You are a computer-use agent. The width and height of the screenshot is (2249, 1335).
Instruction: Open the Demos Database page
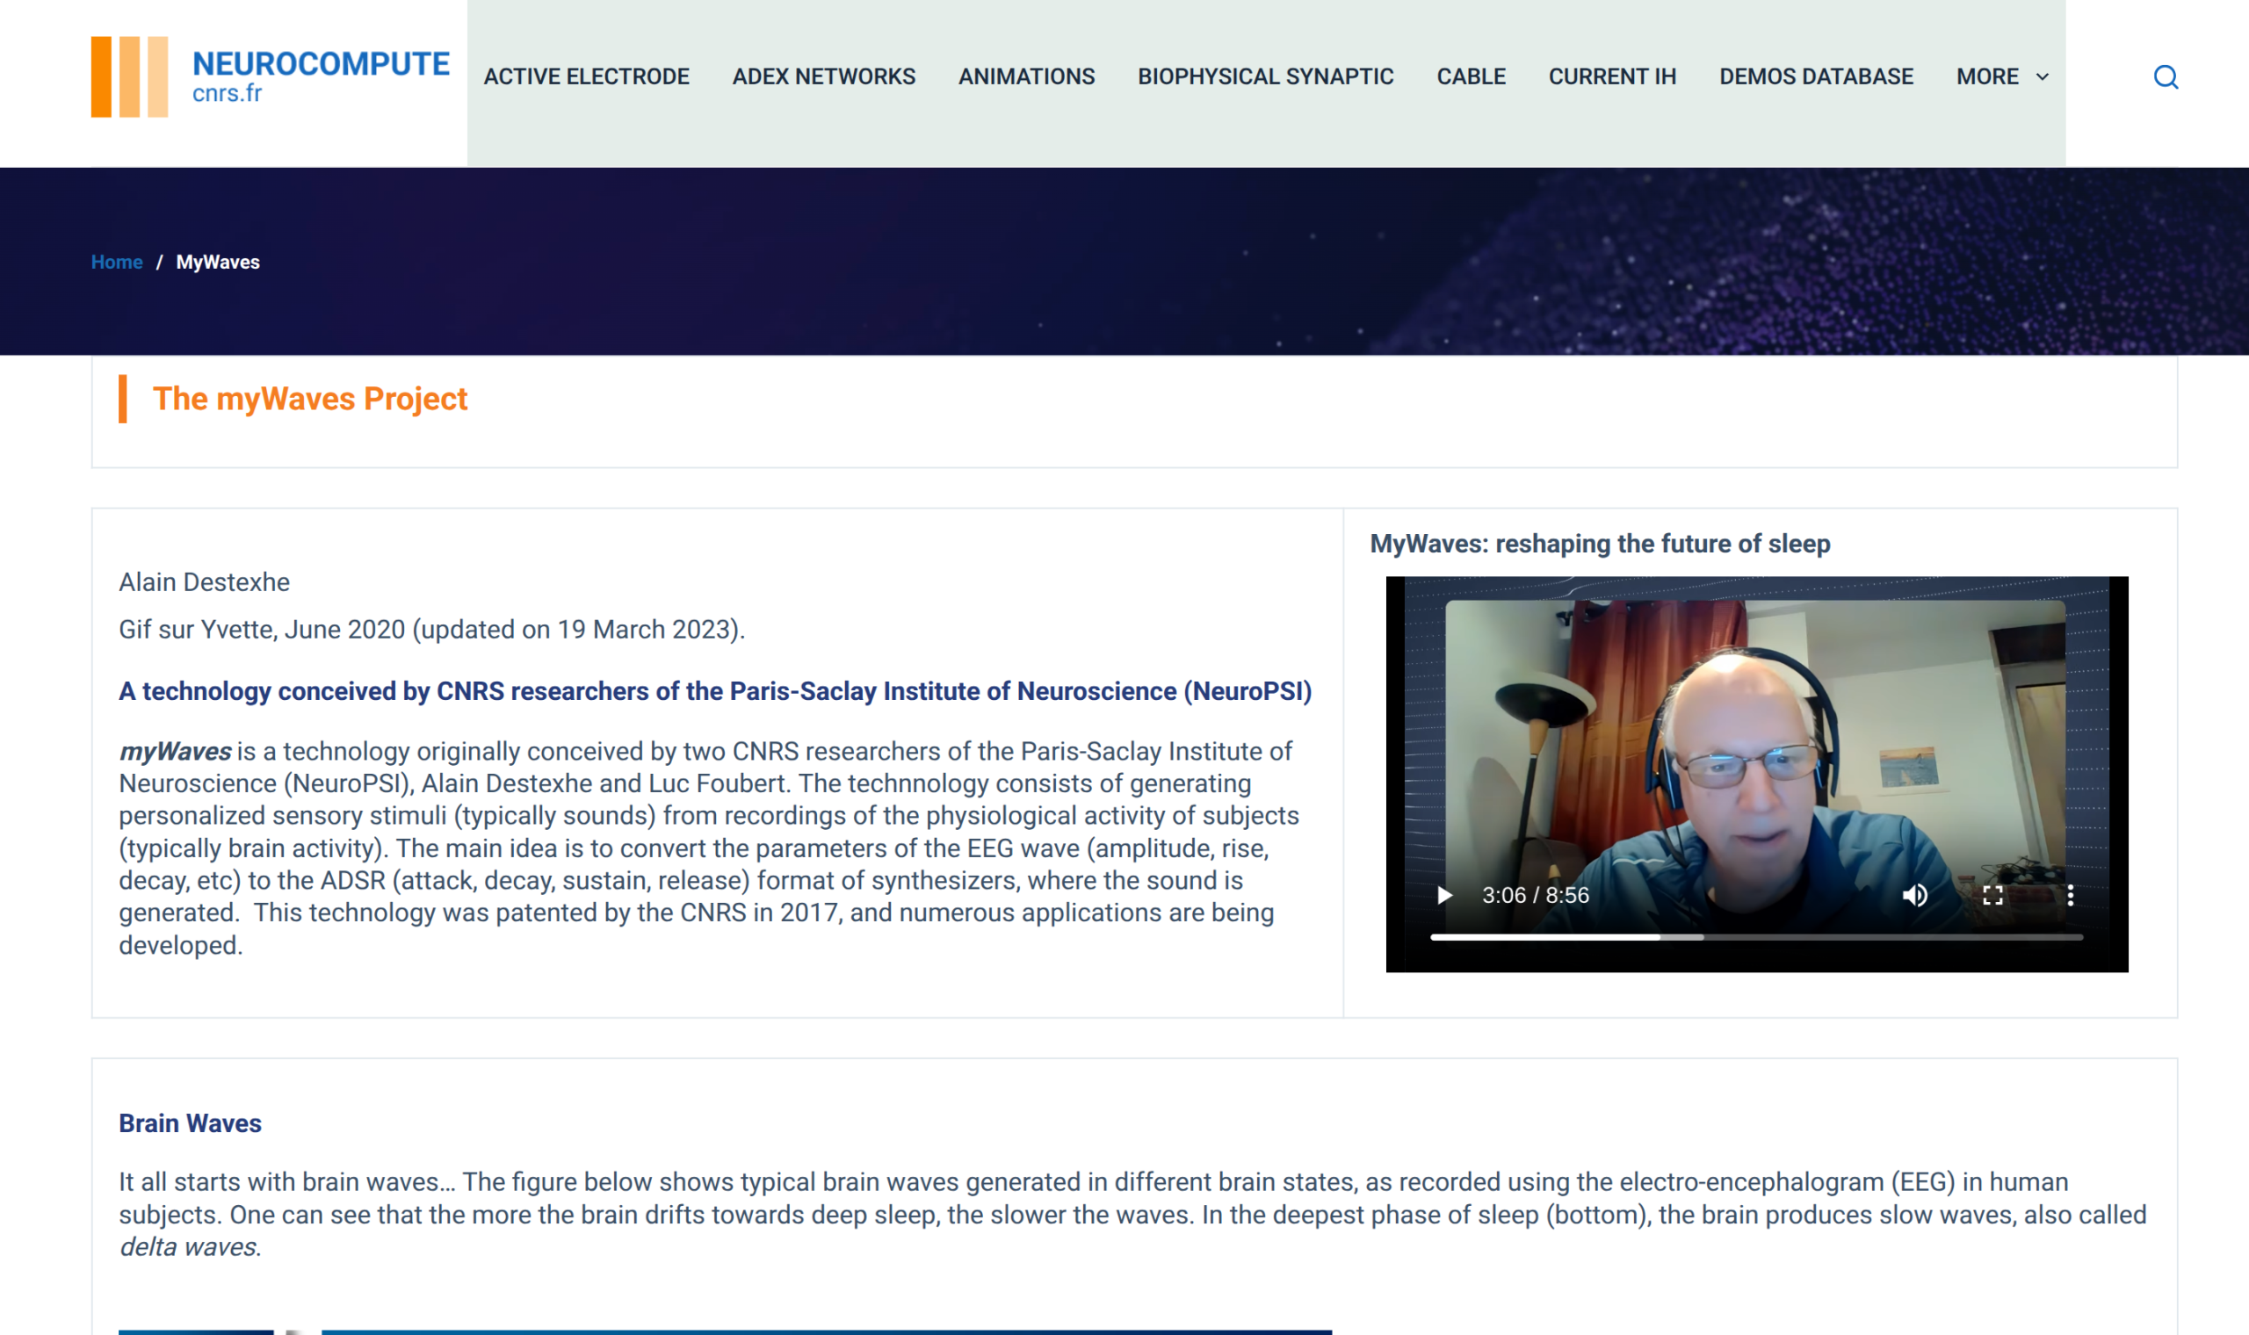[x=1816, y=76]
